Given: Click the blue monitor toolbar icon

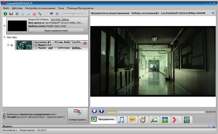Looking at the screenshot, I should coord(51,14).
